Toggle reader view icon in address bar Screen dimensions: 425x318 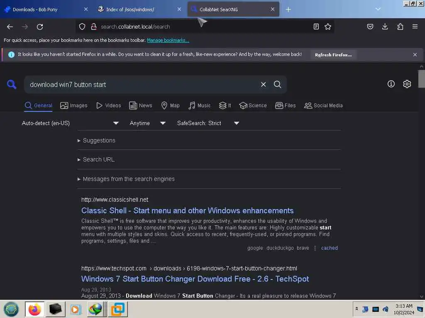[316, 26]
